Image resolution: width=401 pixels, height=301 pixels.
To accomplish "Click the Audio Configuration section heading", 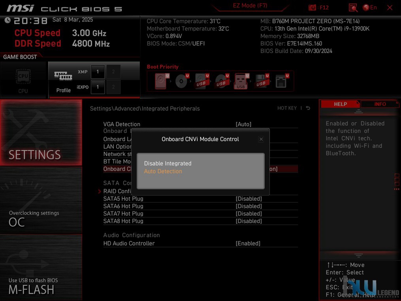I will point(132,235).
